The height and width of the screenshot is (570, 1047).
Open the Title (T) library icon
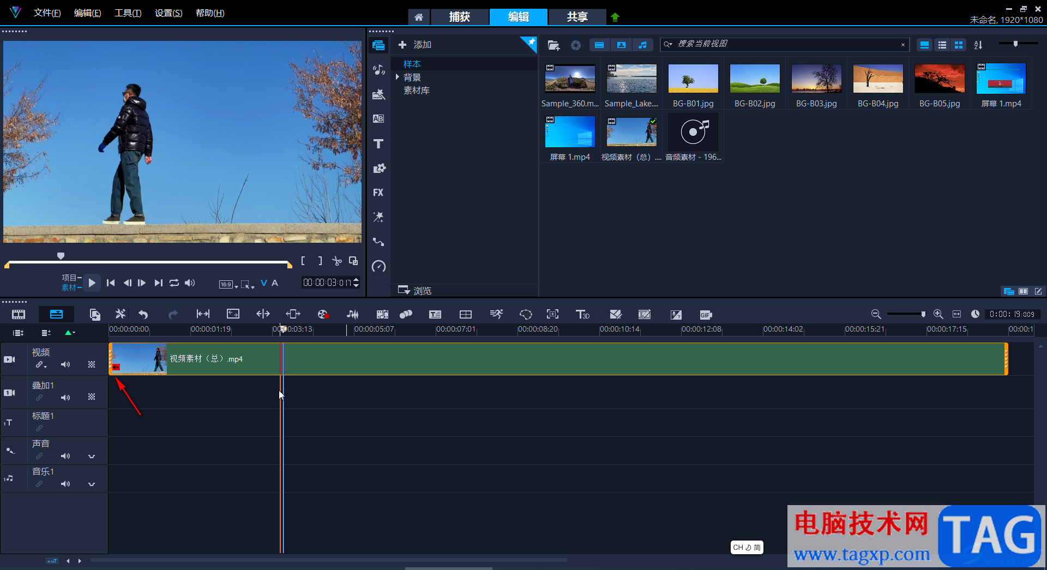click(378, 143)
